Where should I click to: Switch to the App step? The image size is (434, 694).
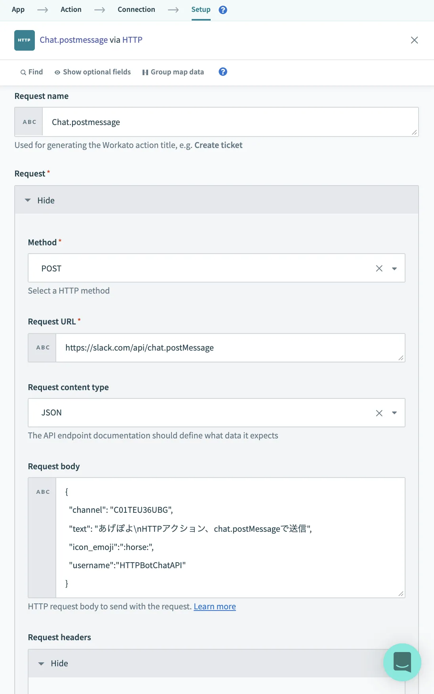(x=18, y=9)
